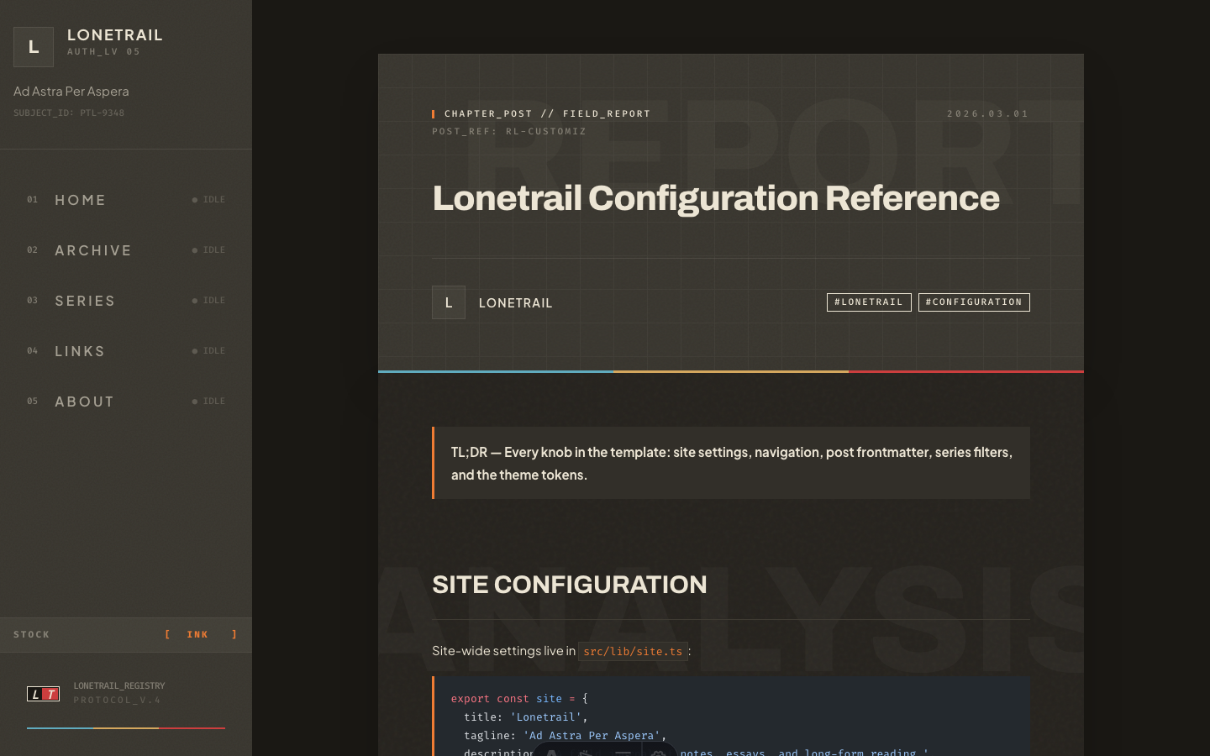The image size is (1210, 756).
Task: Open the Links navigation item
Action: [126, 351]
